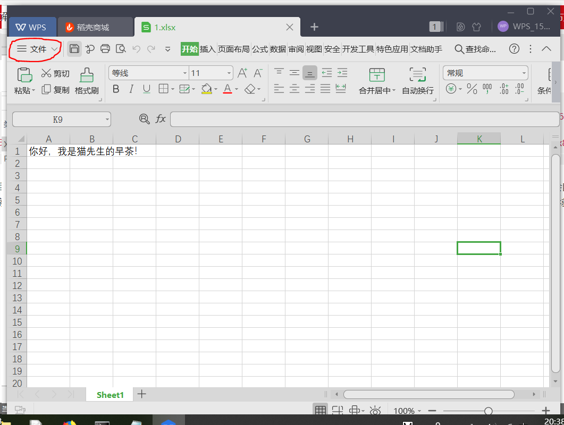This screenshot has height=425, width=564.
Task: Add a new sheet with the plus button
Action: tap(141, 394)
